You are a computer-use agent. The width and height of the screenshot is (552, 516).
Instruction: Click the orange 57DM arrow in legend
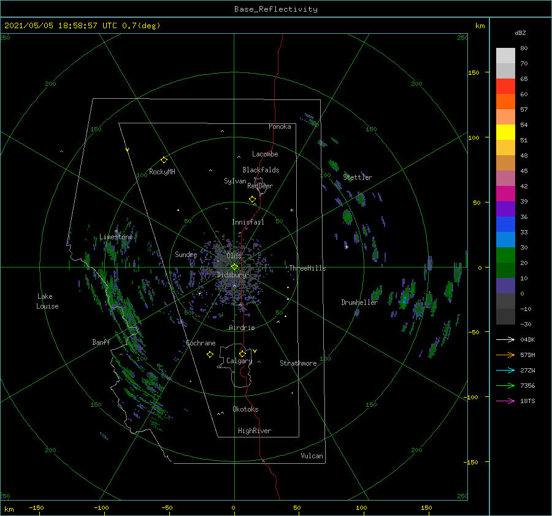coord(505,355)
